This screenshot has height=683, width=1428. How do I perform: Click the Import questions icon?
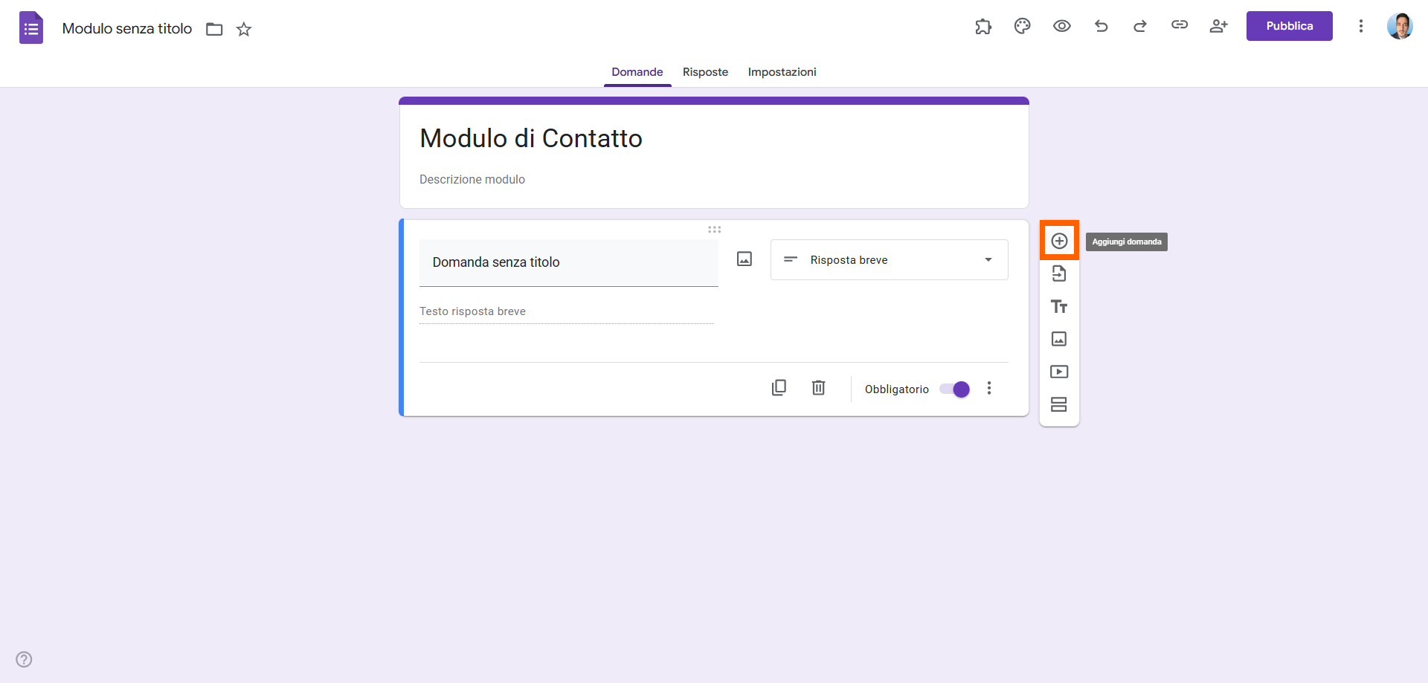point(1059,273)
